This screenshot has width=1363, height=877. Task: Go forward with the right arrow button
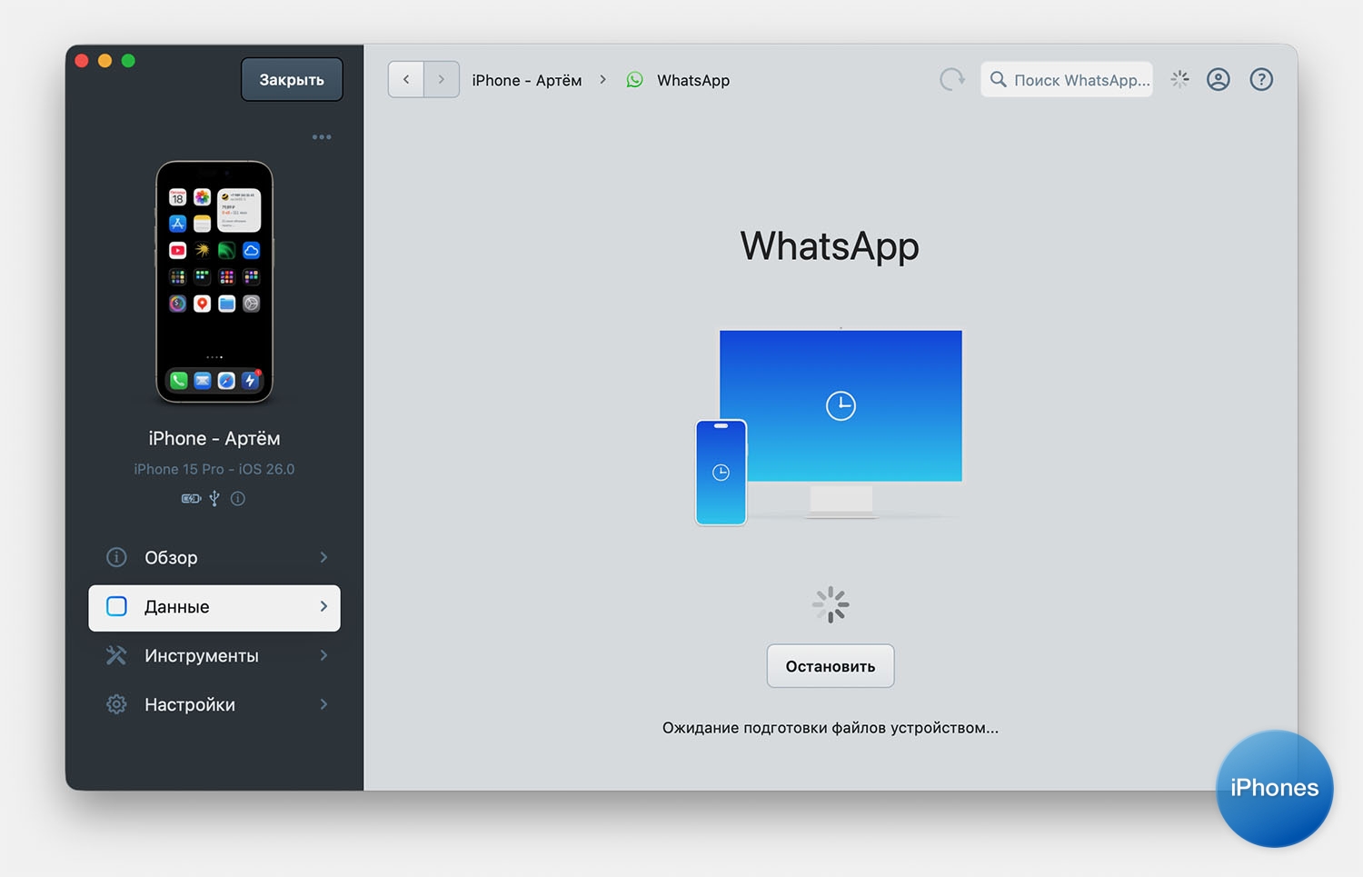tap(442, 79)
